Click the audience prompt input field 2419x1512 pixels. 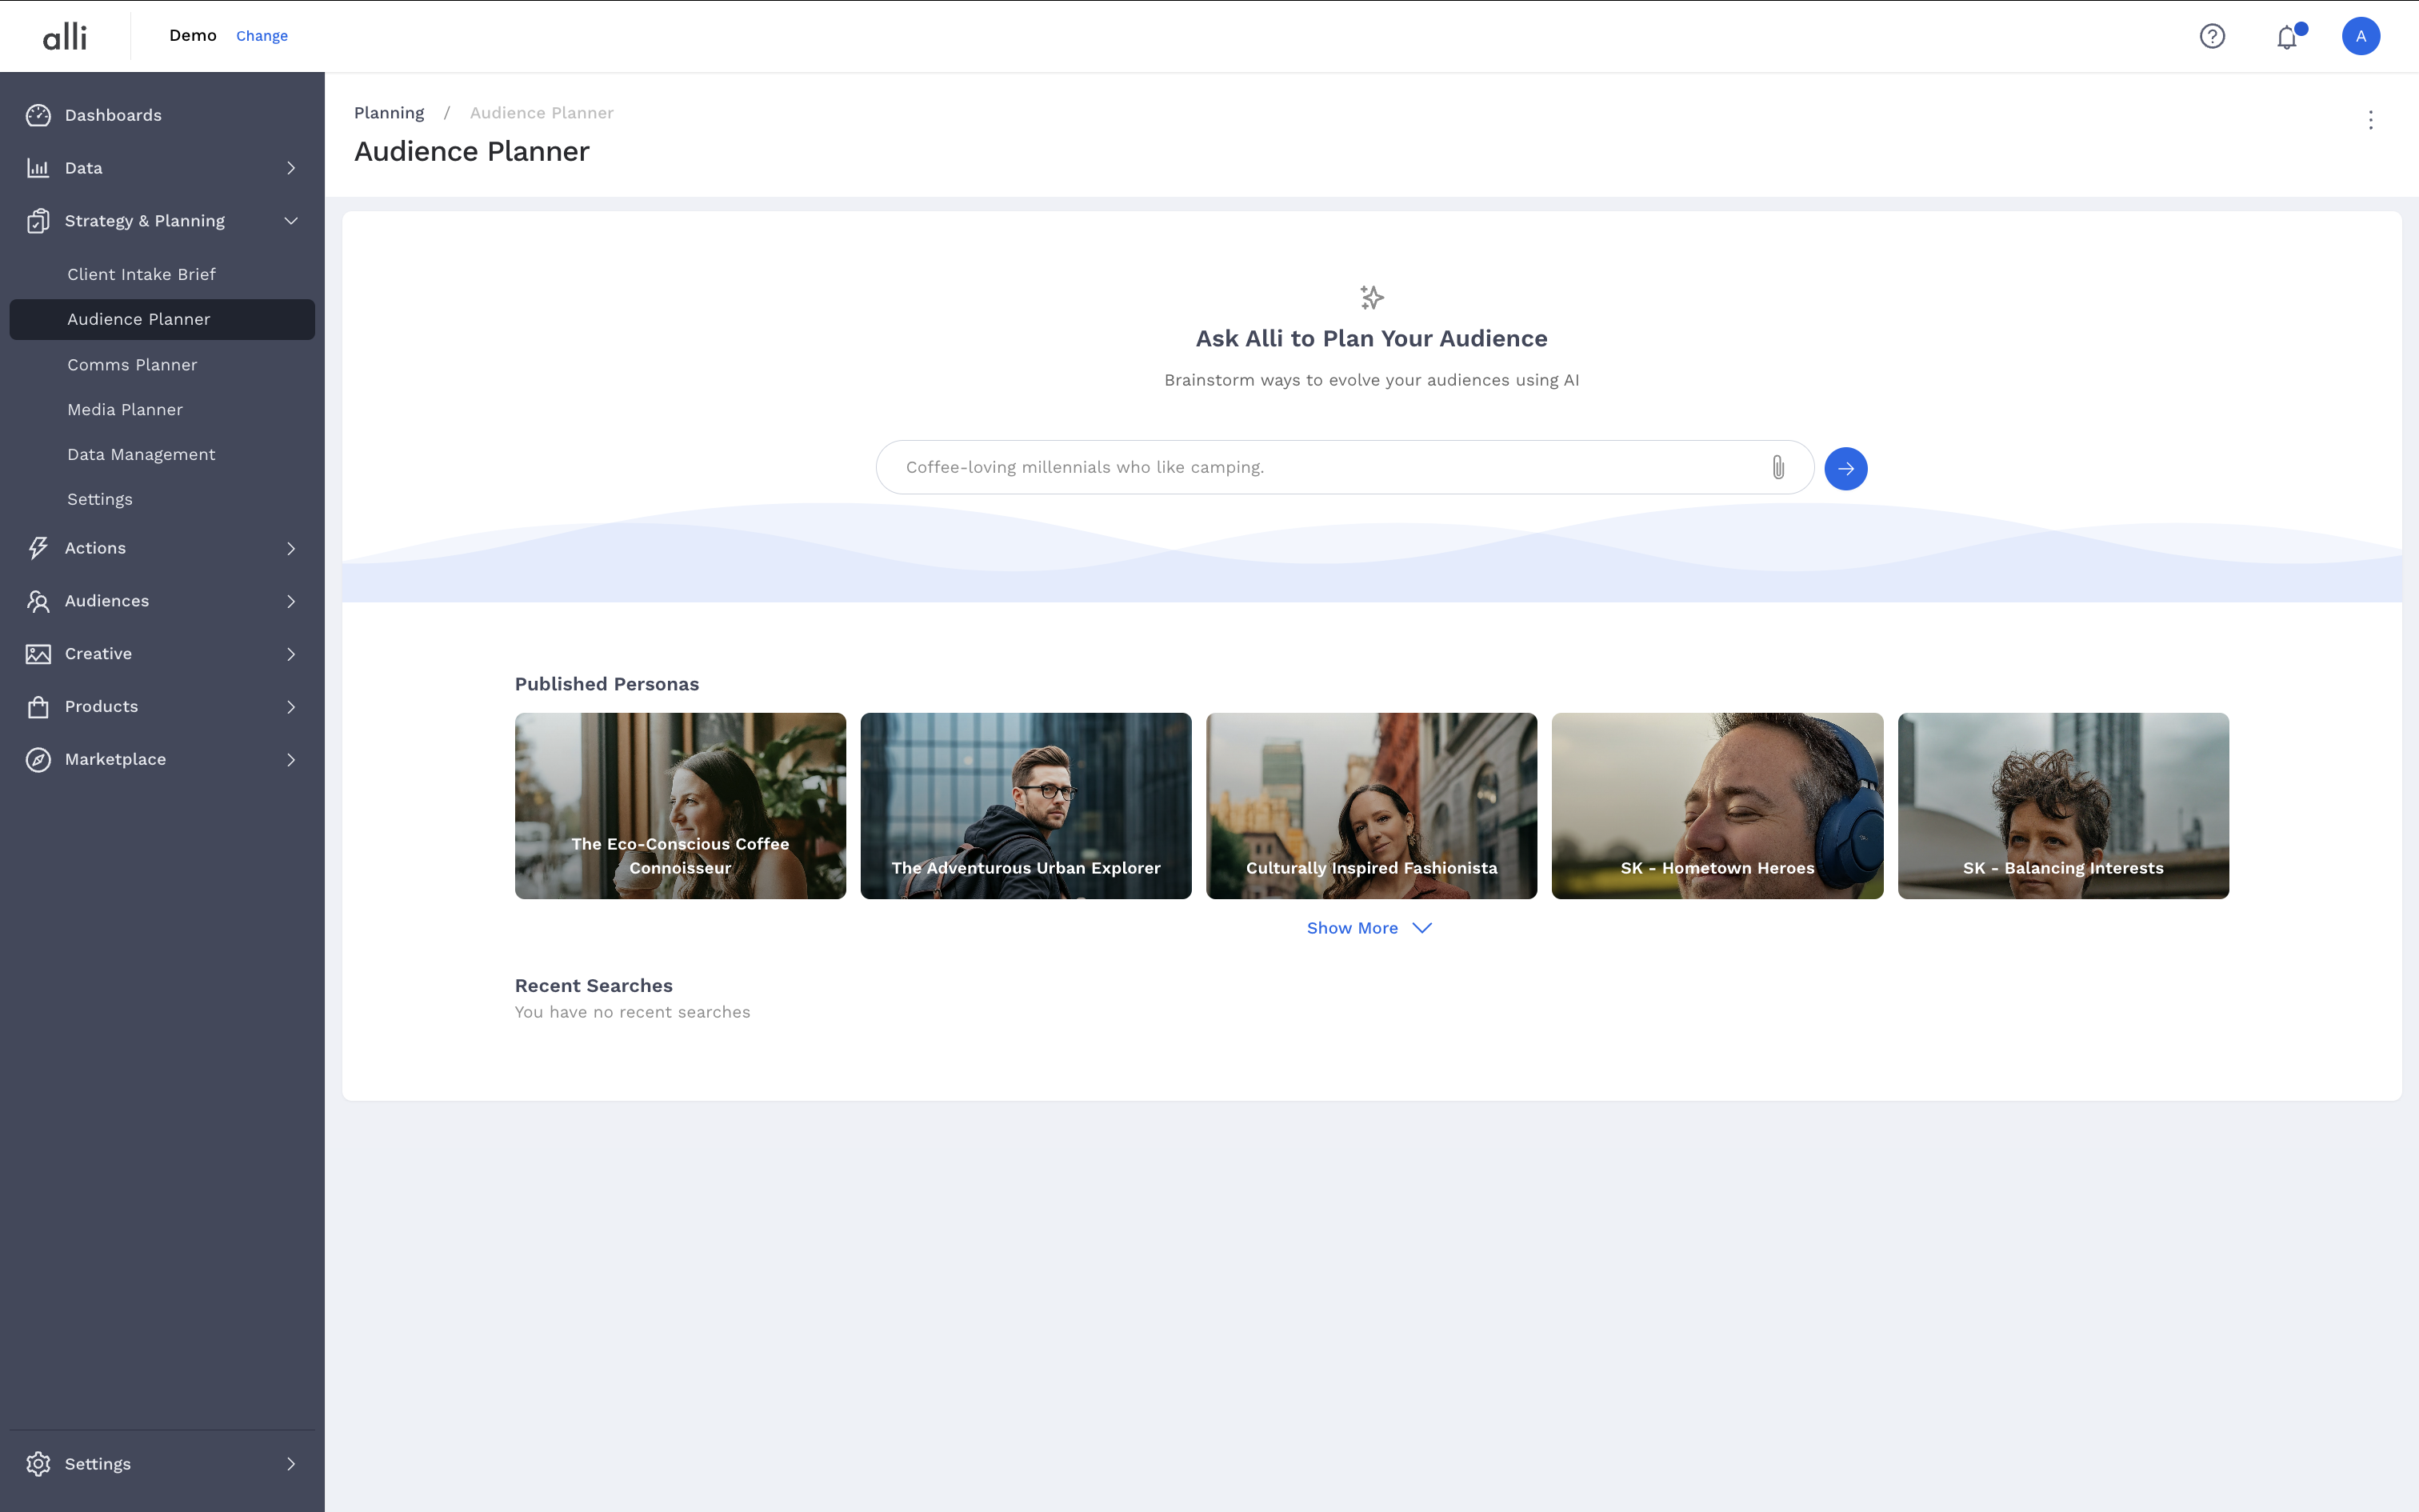(x=1319, y=467)
